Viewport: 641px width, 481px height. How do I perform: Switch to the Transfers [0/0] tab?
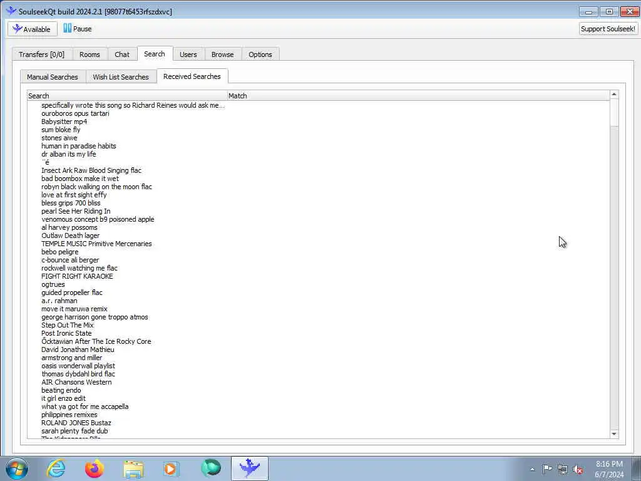pos(42,54)
